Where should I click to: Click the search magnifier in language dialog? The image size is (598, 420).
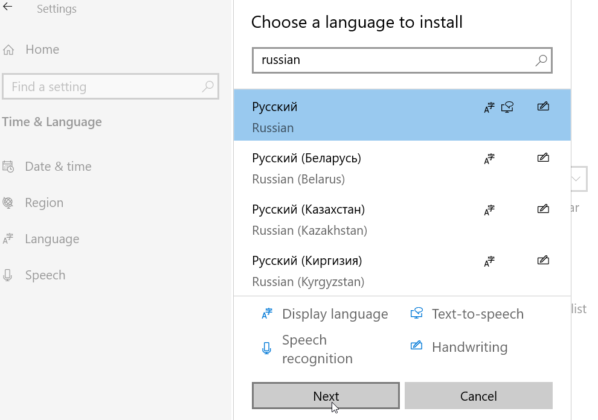click(541, 60)
